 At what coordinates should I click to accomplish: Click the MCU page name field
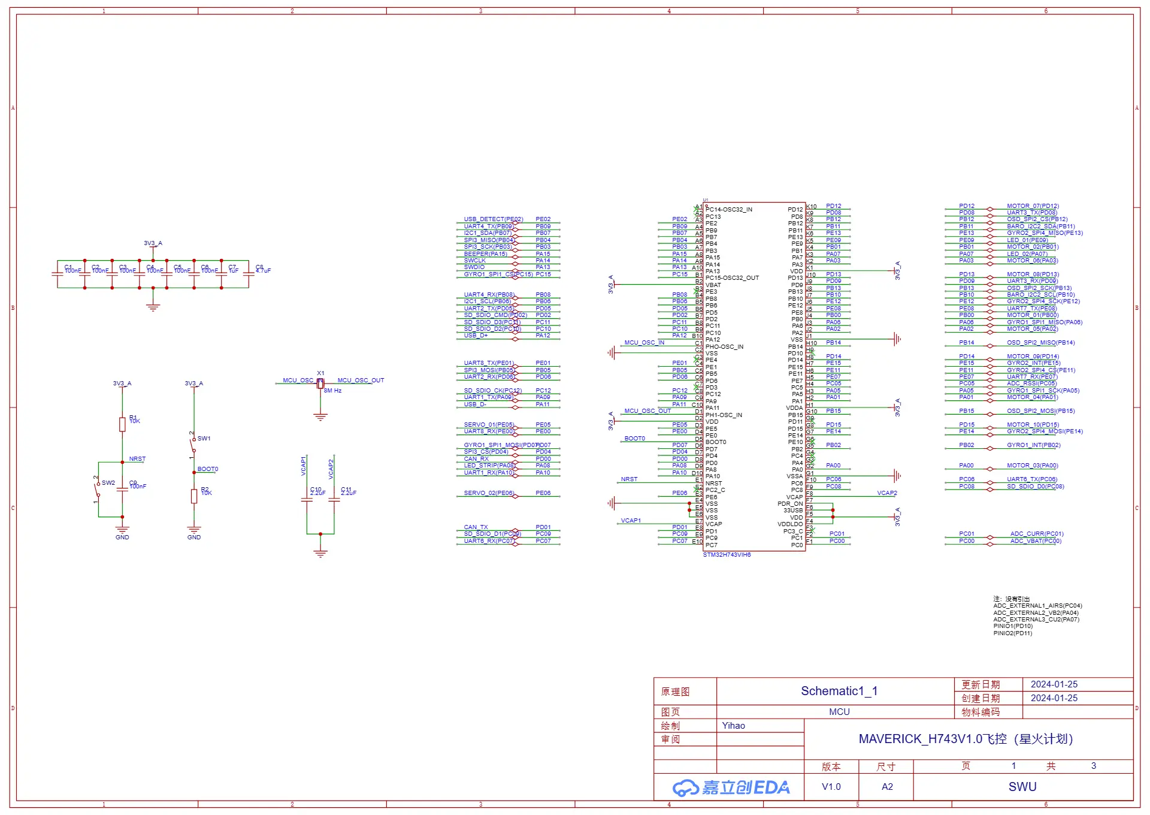(x=839, y=712)
